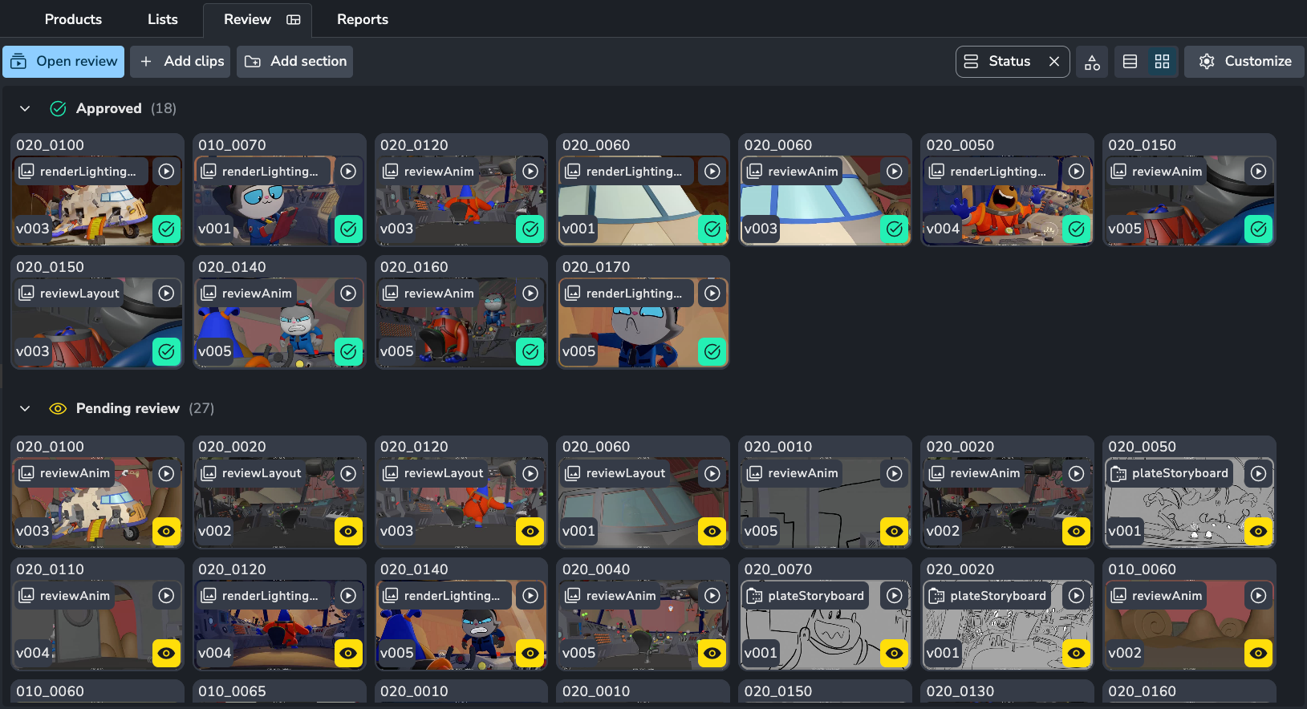
Task: Play the 010_0070 renderLighting clip
Action: pyautogui.click(x=348, y=171)
